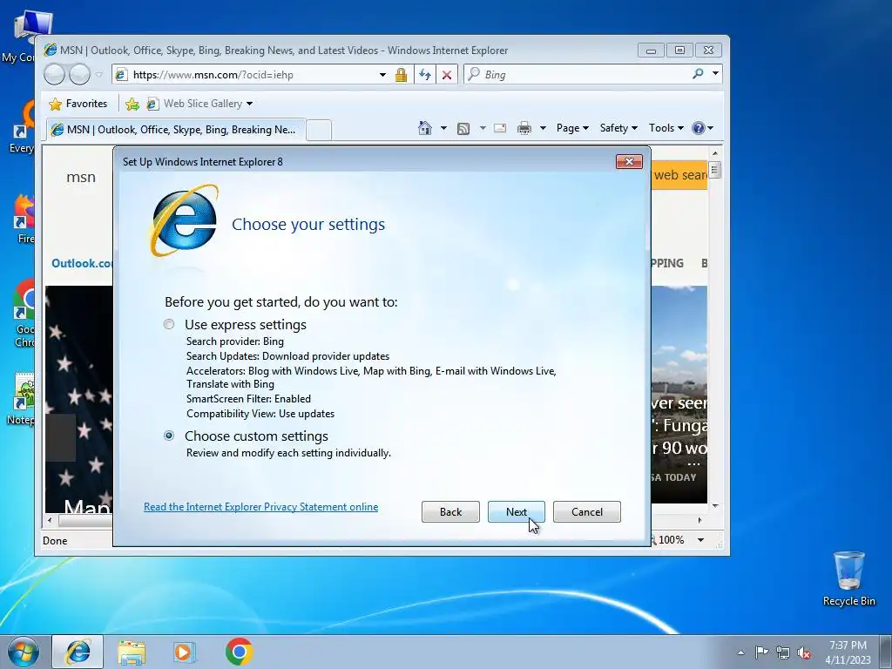892x669 pixels.
Task: Click the Refresh button
Action: click(425, 75)
